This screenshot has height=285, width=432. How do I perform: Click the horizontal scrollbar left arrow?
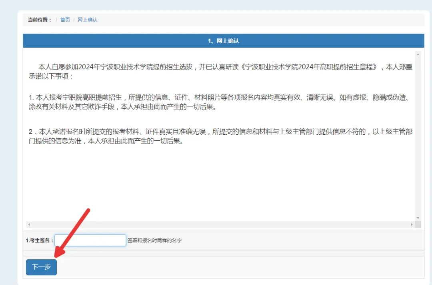29,224
